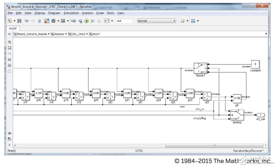The width and height of the screenshot is (276, 167).
Task: Click the Save model icon
Action: pos(19,21)
